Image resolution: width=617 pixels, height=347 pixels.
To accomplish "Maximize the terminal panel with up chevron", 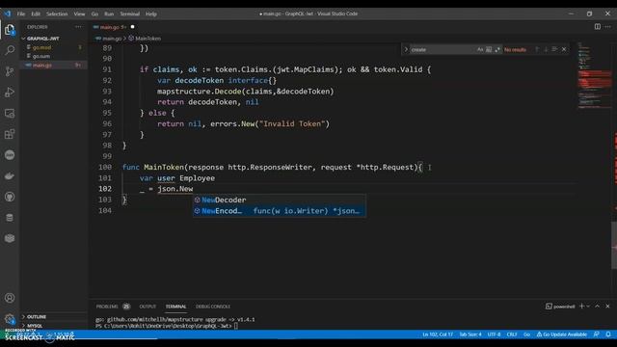I will [x=597, y=307].
